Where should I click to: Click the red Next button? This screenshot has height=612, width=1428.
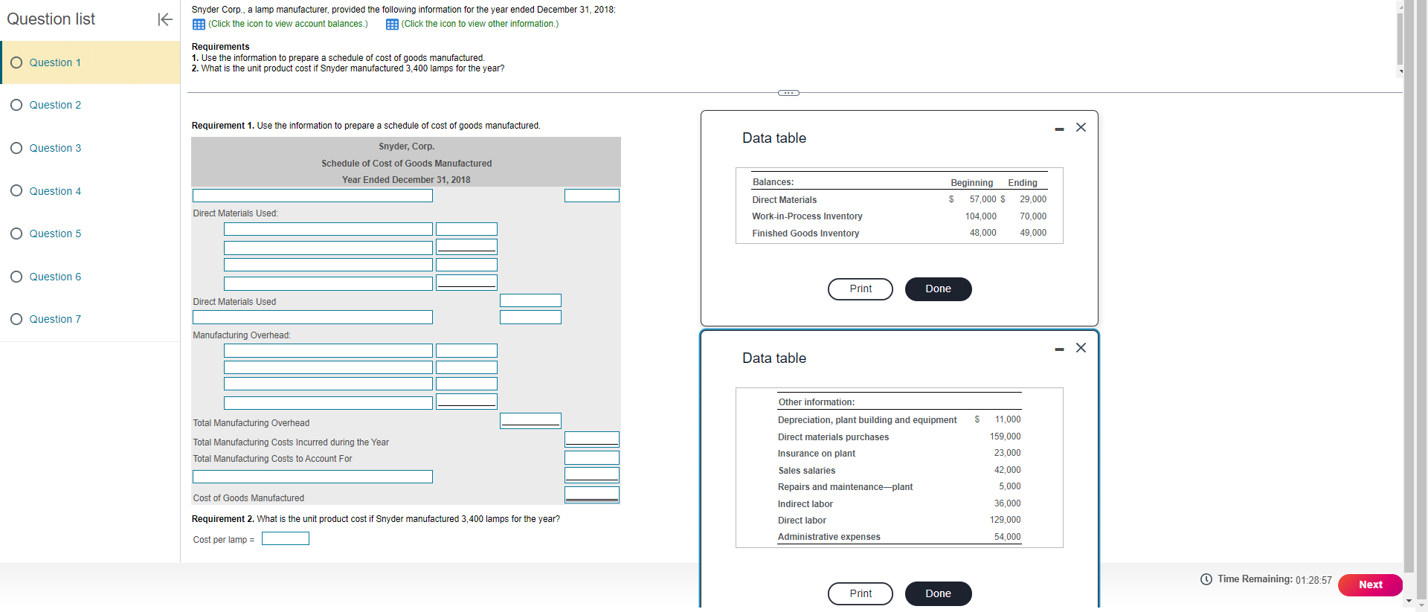tap(1370, 584)
